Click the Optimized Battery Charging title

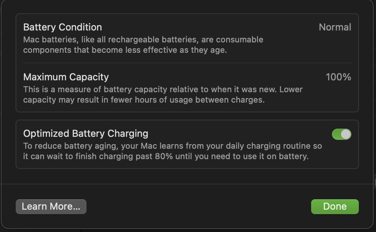85,133
